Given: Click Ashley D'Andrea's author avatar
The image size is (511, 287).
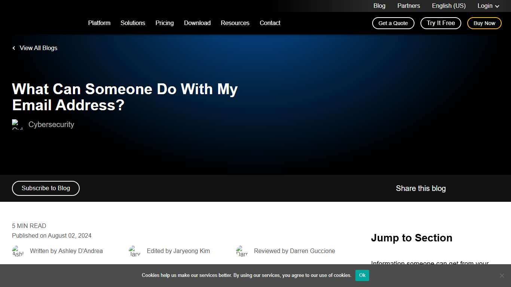Looking at the screenshot, I should pos(18,251).
